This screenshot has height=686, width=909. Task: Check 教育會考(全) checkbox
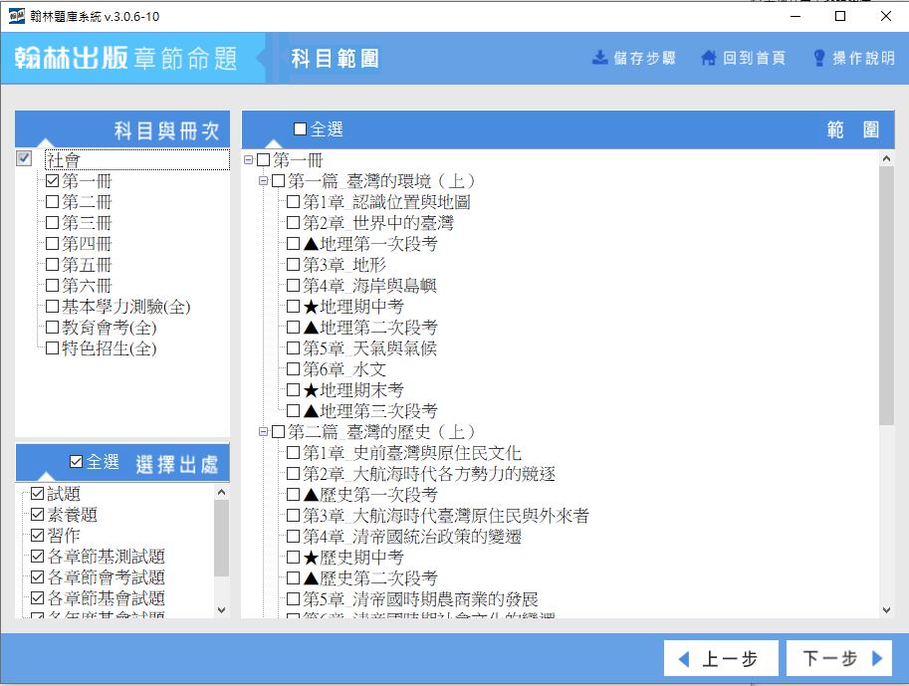click(x=52, y=327)
